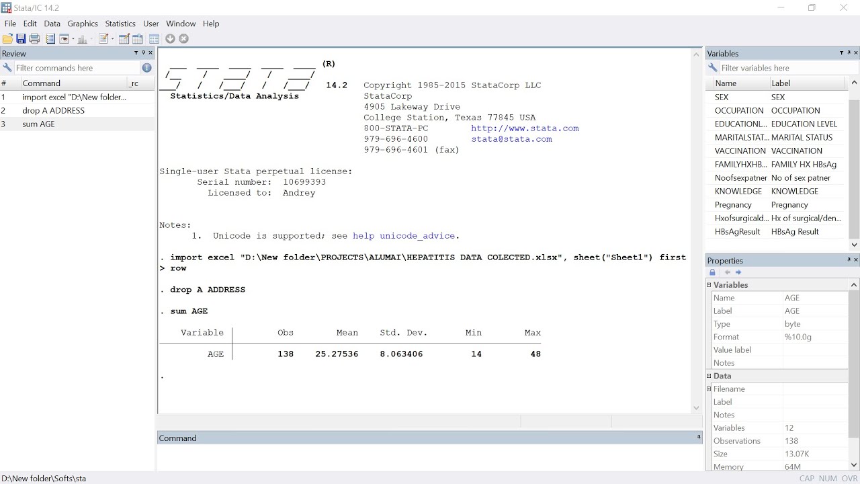Open the Statistics menu
The image size is (860, 484).
coord(120,24)
